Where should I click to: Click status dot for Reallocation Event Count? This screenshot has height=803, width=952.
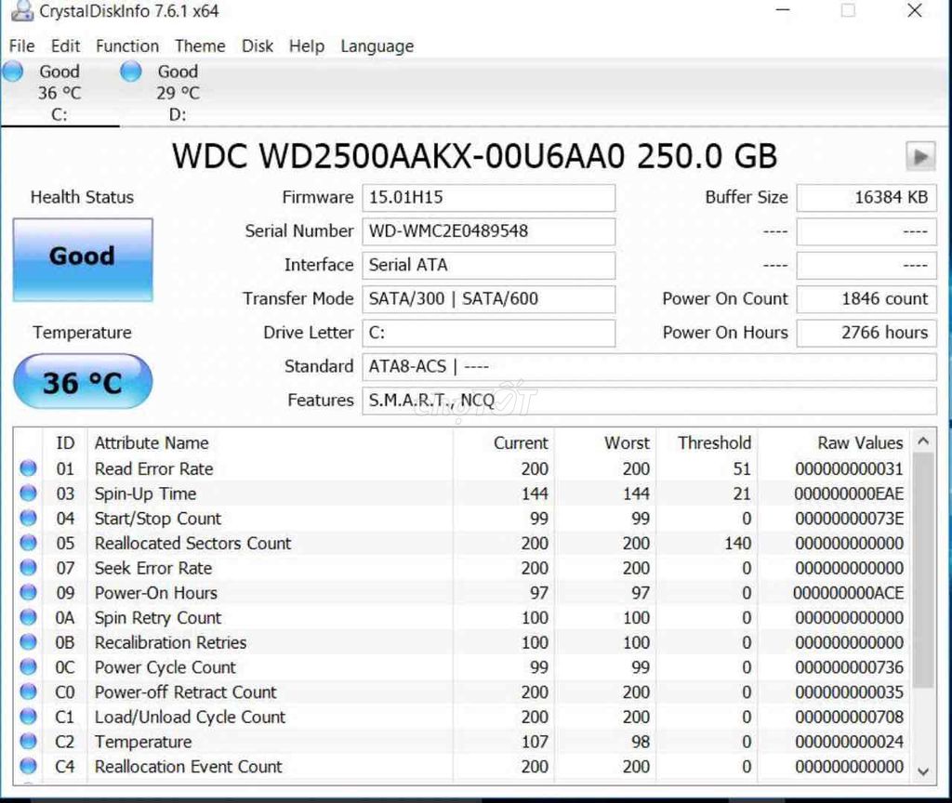tap(28, 767)
